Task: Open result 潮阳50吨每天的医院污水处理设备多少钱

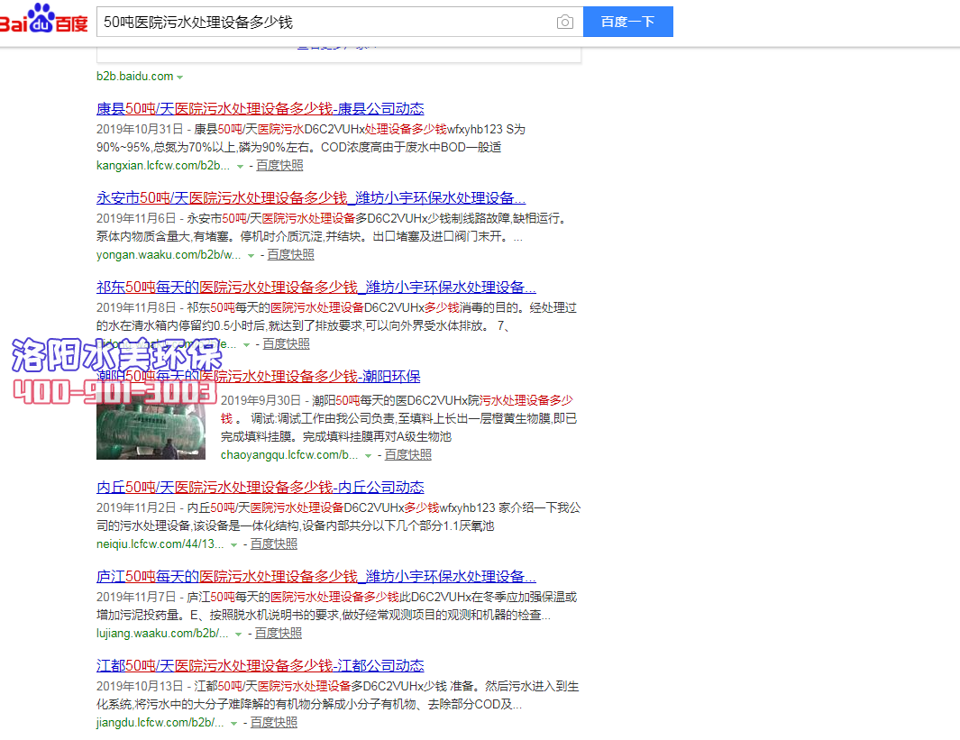Action: (259, 377)
